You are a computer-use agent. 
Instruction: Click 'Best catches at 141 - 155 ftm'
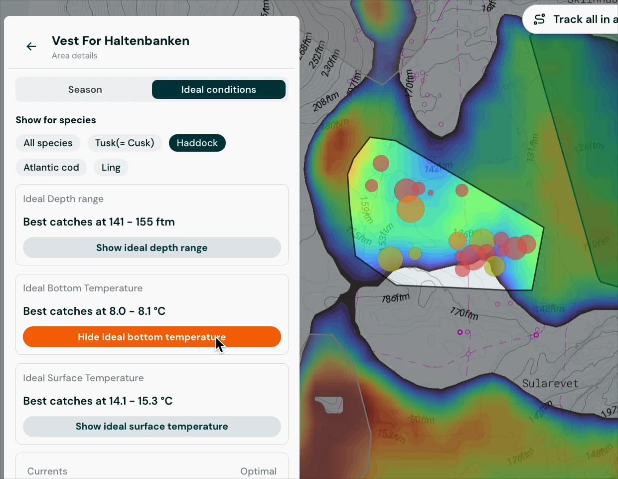pyautogui.click(x=99, y=222)
